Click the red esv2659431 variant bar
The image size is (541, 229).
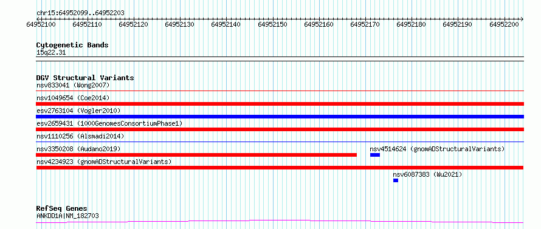(x=280, y=129)
